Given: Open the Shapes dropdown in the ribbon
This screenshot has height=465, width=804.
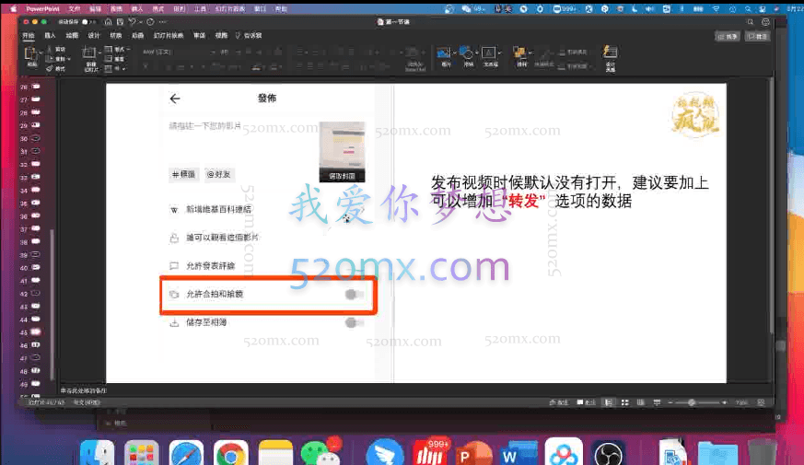Looking at the screenshot, I should click(x=468, y=54).
